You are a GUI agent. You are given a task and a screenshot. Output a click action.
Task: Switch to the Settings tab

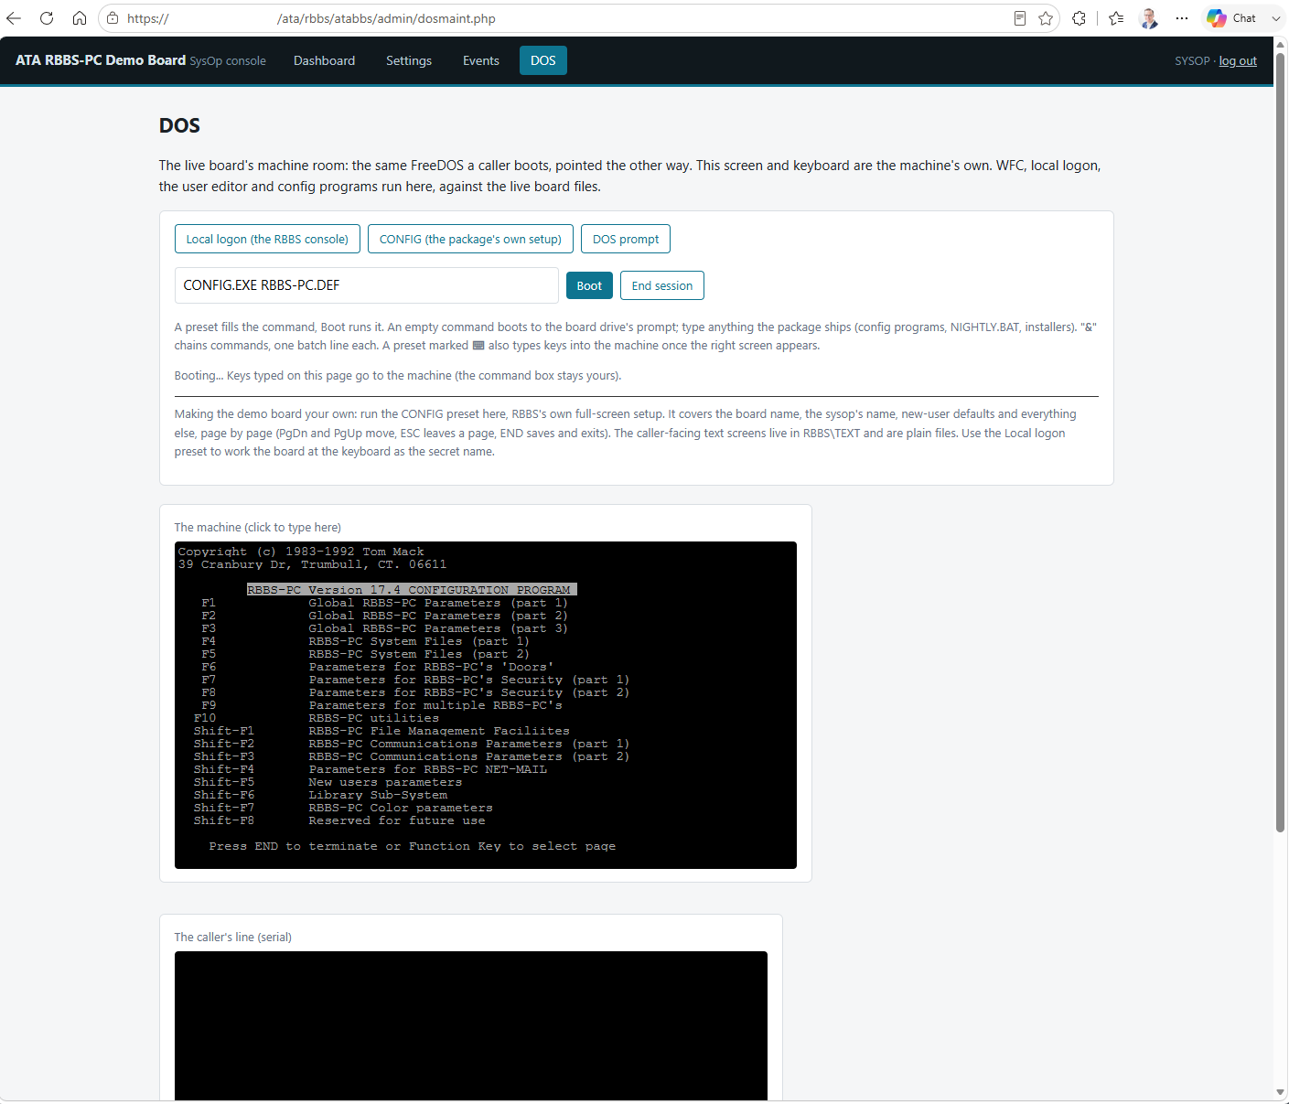coord(409,60)
